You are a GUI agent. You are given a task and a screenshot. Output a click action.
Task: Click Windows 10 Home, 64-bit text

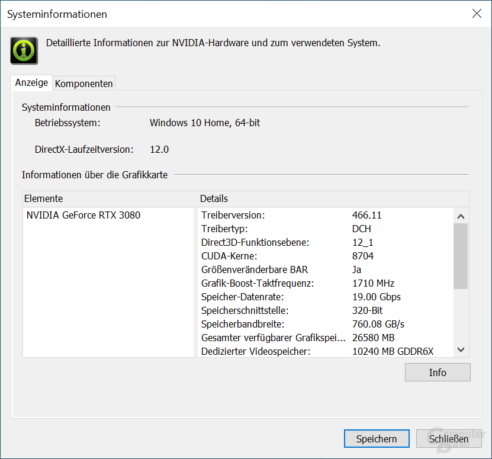205,123
